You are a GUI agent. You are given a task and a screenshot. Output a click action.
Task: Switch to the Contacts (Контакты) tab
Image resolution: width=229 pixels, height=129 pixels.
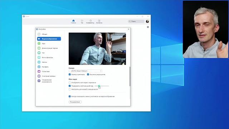click(99, 21)
